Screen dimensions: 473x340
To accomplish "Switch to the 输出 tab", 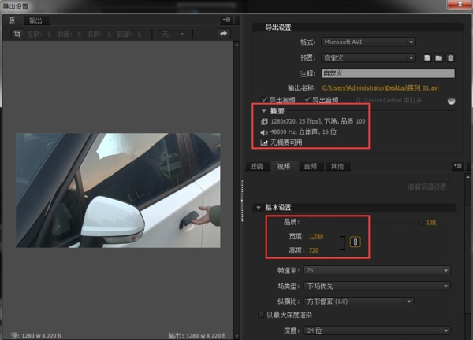I will [35, 20].
